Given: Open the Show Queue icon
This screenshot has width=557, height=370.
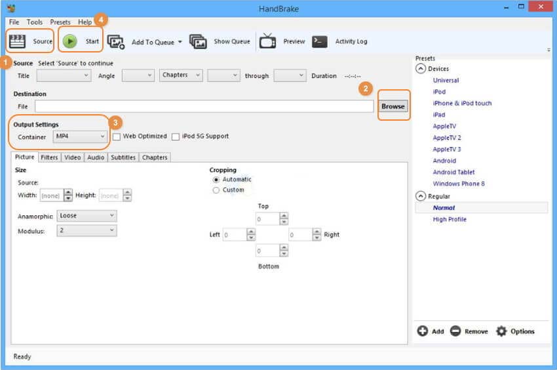Looking at the screenshot, I should tap(198, 41).
